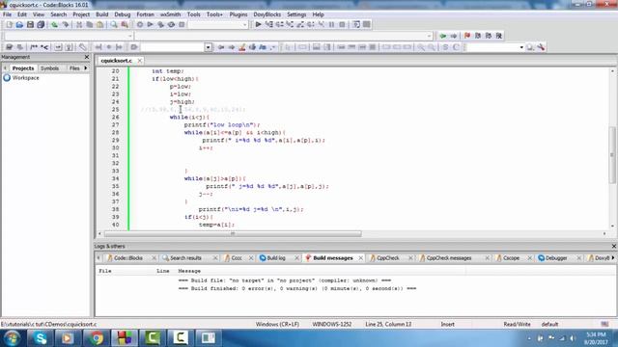Open the Build menu
The image size is (618, 347).
[x=101, y=14]
